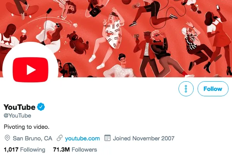
Task: Select the @YouTube handle text
Action: [17, 116]
